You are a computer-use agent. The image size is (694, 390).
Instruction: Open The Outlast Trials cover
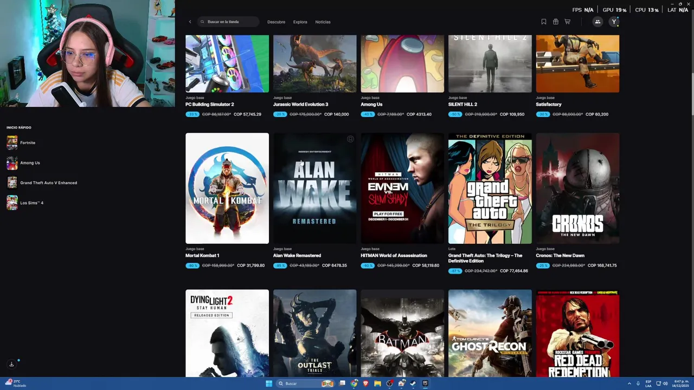click(314, 333)
